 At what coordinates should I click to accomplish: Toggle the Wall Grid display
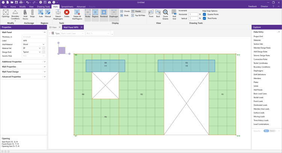point(174,14)
